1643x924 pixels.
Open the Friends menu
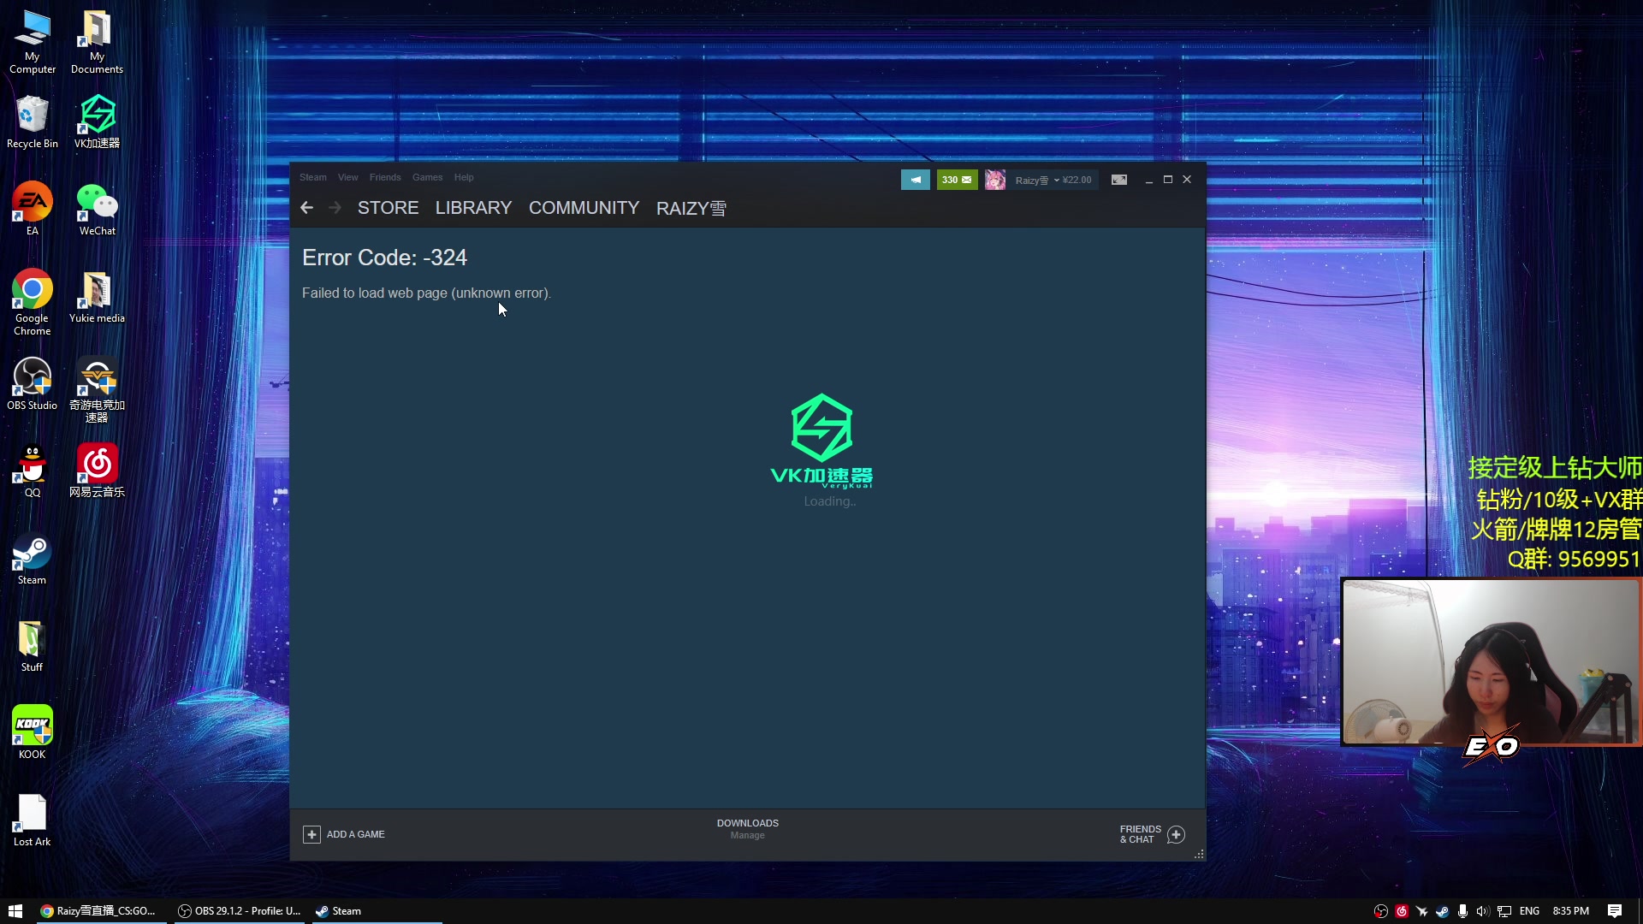[385, 177]
